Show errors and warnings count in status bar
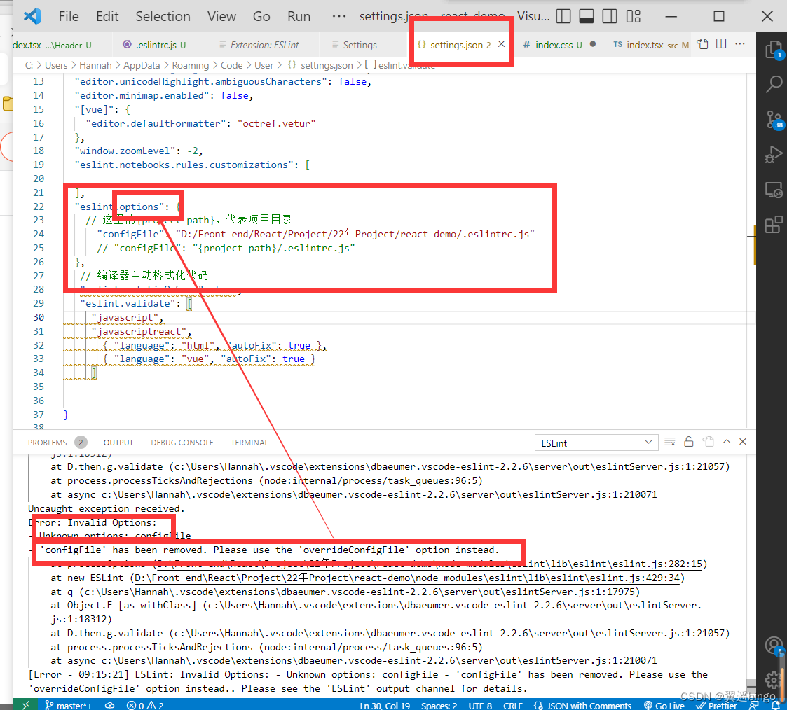Screen dimensions: 787x710 click(x=145, y=705)
